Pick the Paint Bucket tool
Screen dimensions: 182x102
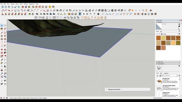[2, 29]
